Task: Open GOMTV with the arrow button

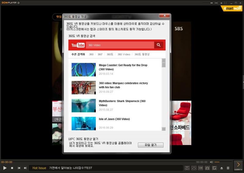Action: click(238, 166)
